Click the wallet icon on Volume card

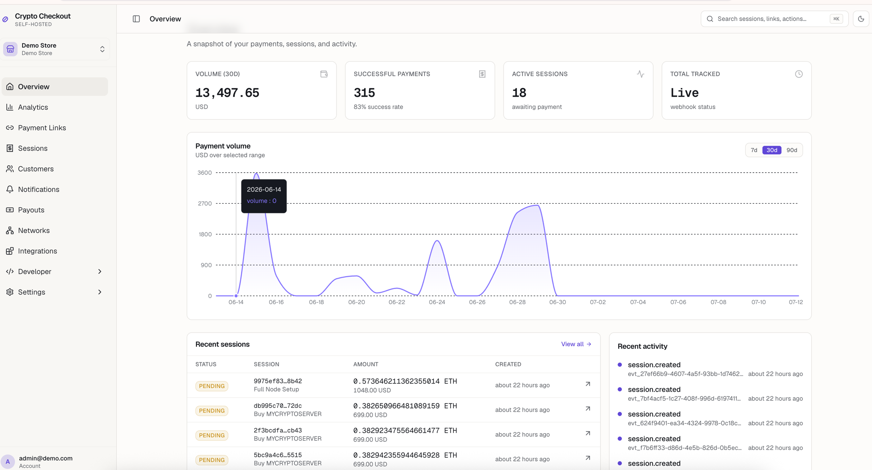tap(324, 74)
